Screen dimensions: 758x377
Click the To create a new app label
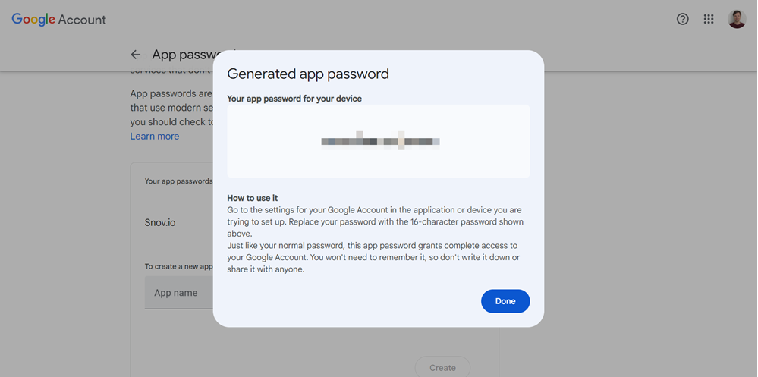[178, 266]
